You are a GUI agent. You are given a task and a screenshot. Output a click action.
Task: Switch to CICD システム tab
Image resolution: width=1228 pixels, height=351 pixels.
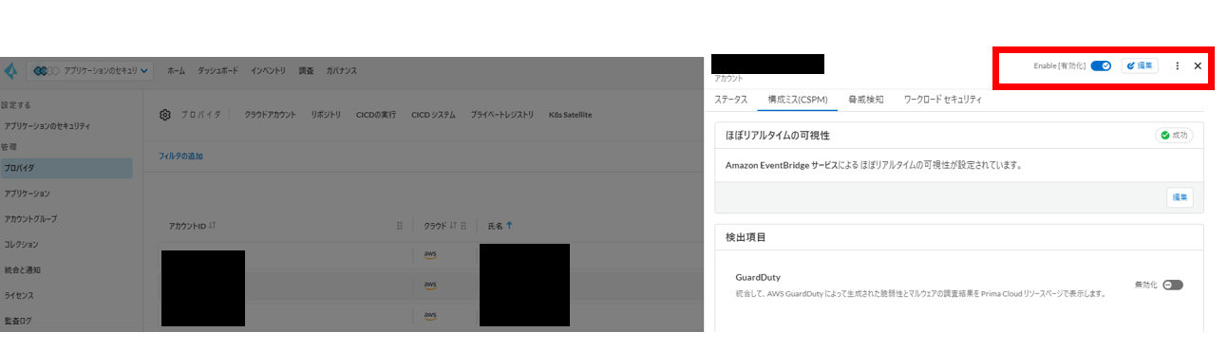433,115
